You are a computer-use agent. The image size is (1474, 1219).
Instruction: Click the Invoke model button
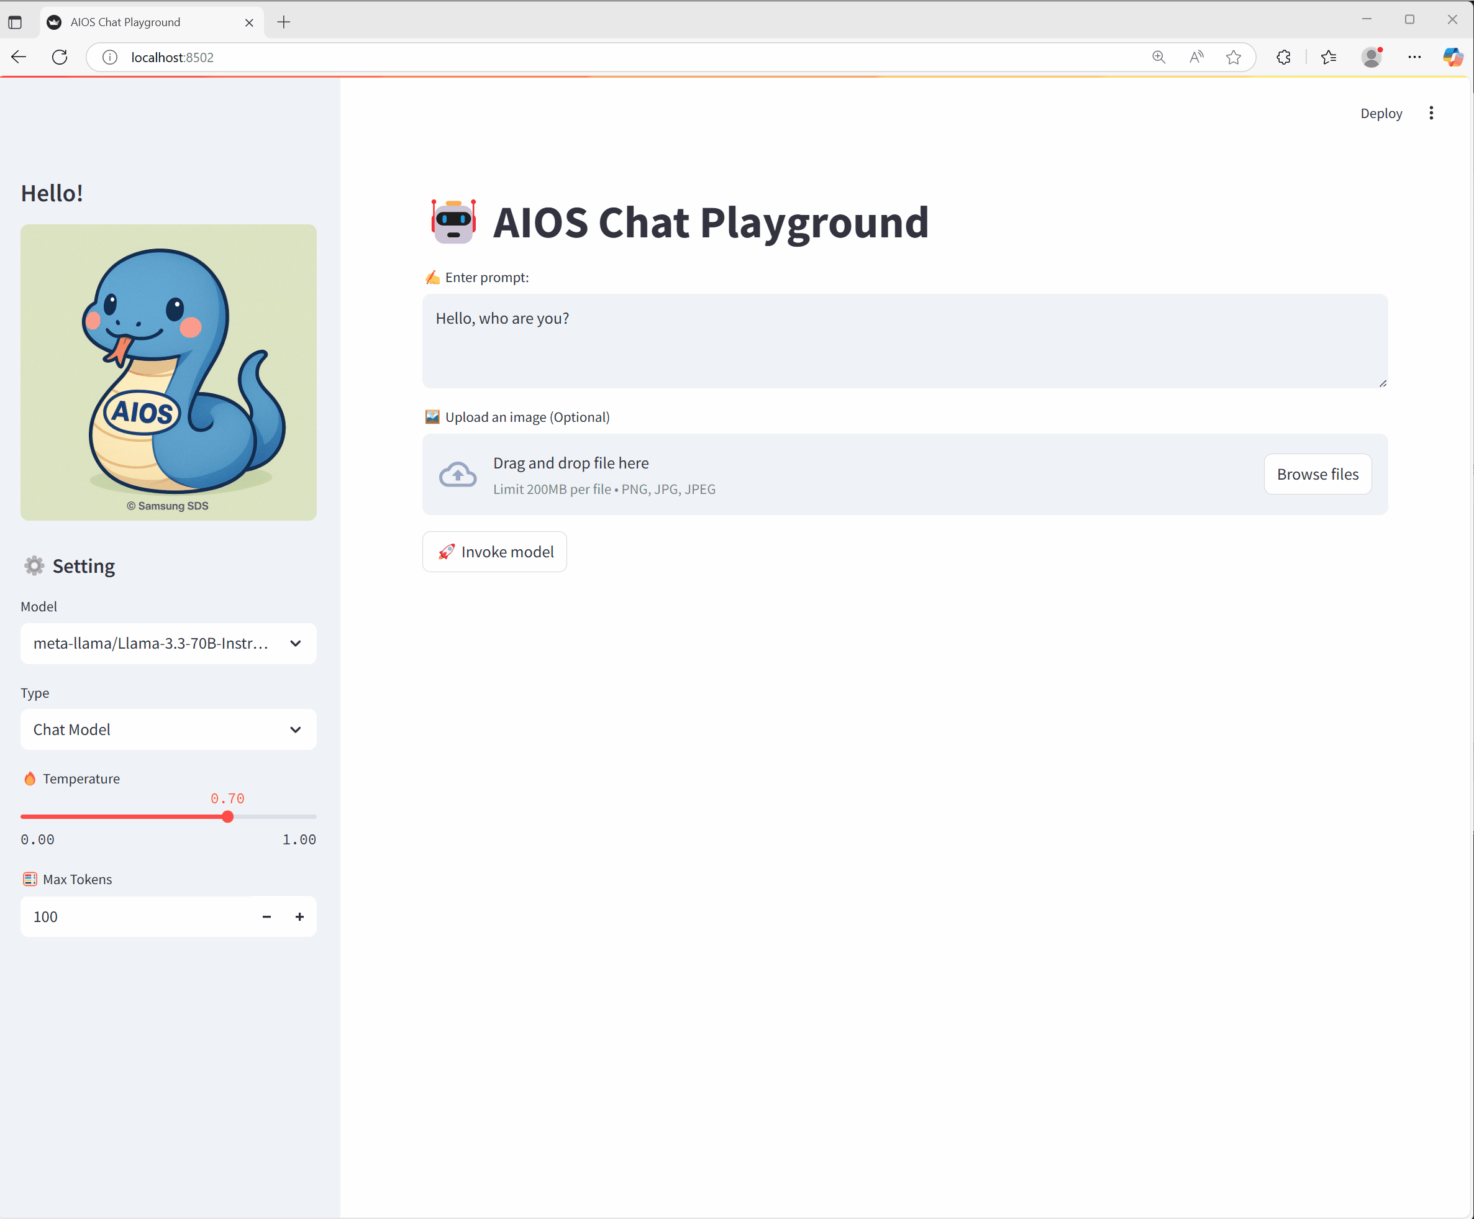(495, 552)
